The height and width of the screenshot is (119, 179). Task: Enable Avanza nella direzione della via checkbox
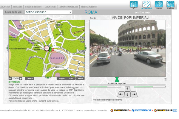point(91,100)
